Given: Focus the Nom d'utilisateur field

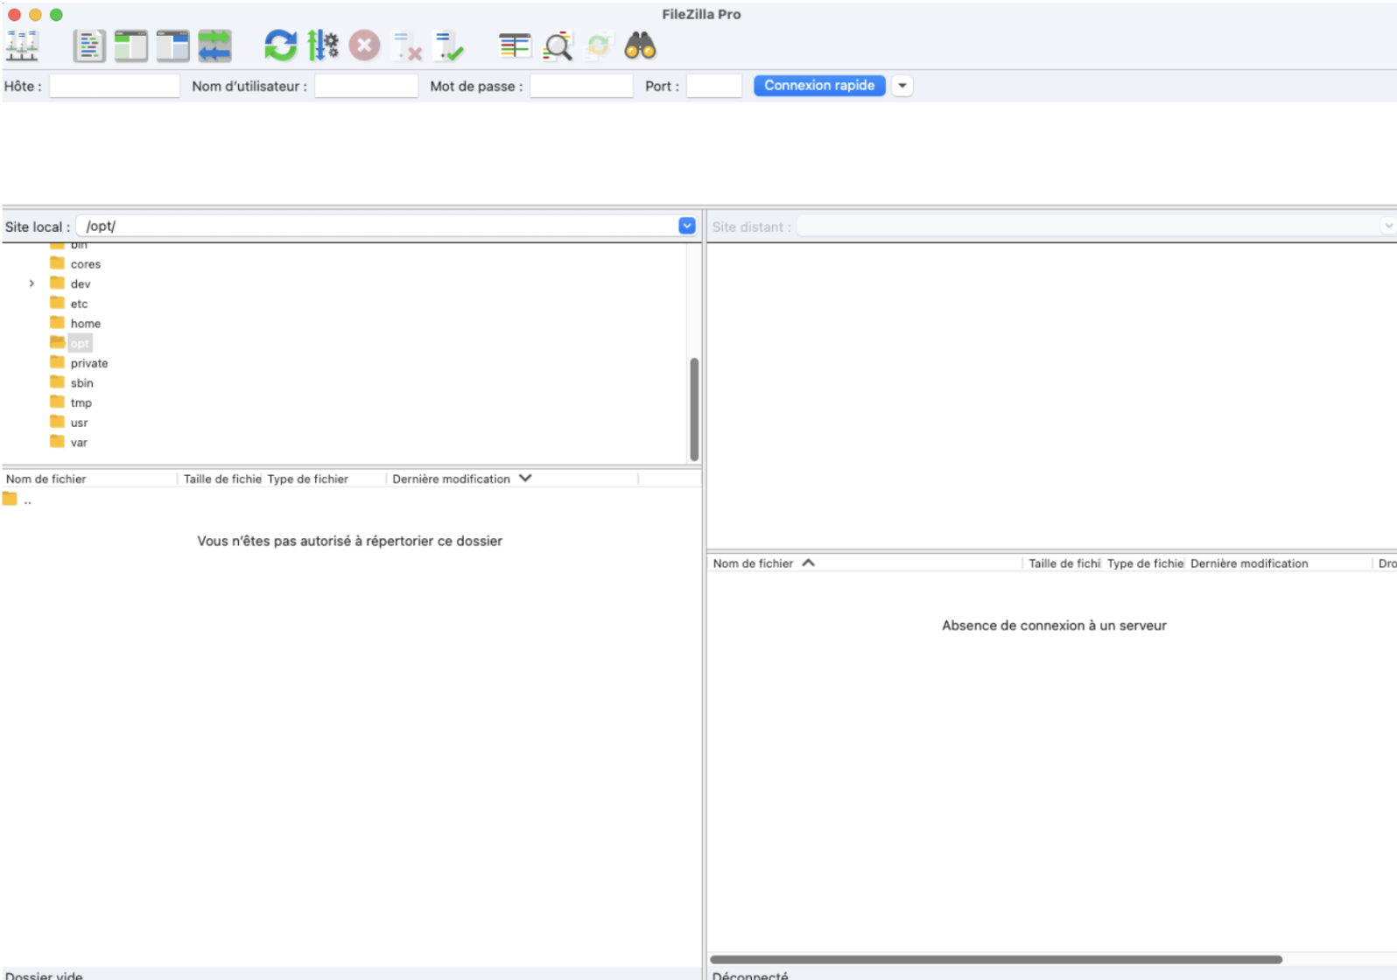Looking at the screenshot, I should click(366, 86).
